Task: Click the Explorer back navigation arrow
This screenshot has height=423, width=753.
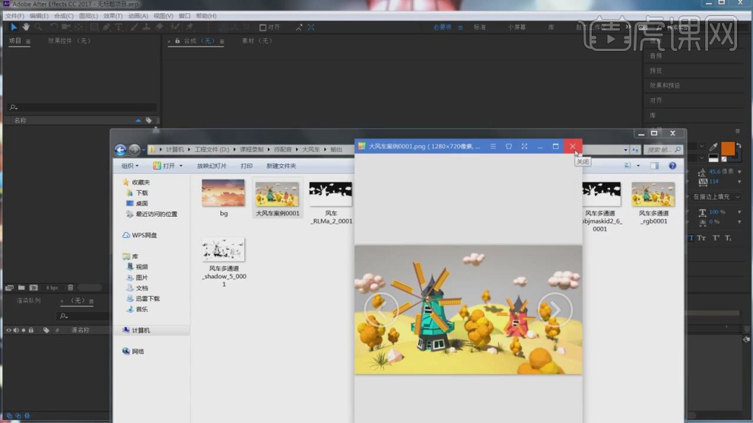Action: [x=120, y=150]
